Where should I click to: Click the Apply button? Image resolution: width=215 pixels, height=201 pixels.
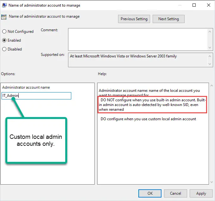pyautogui.click(x=201, y=193)
